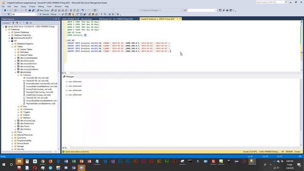Collapse the dbo.Invoices table node
304x171 pixels.
tap(15, 72)
